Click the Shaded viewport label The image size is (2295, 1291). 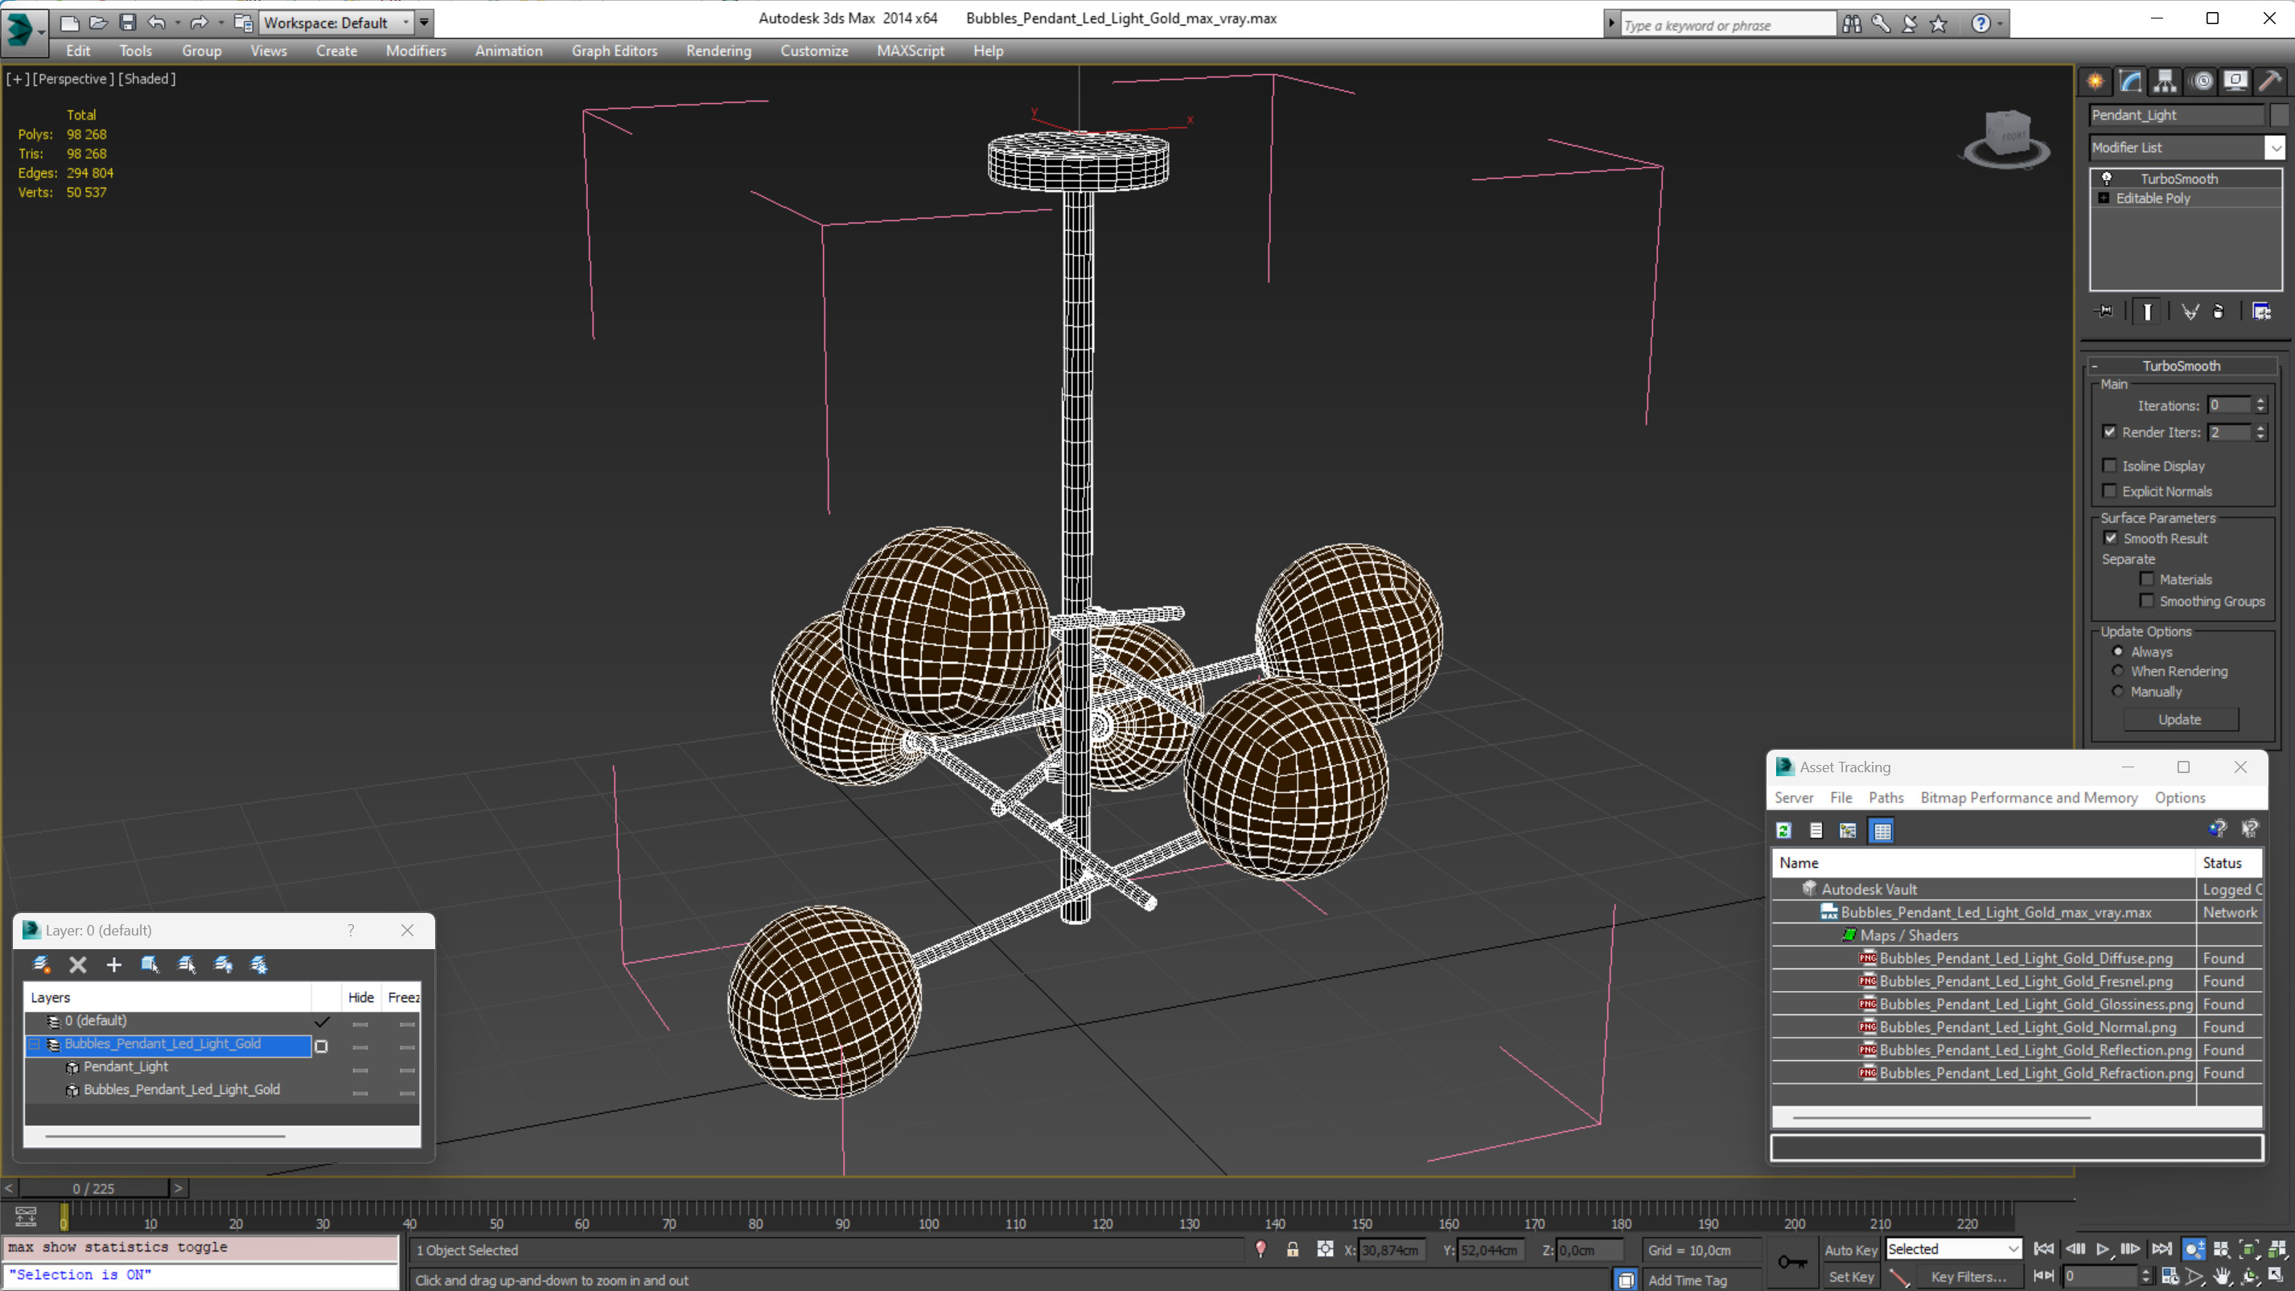(147, 78)
